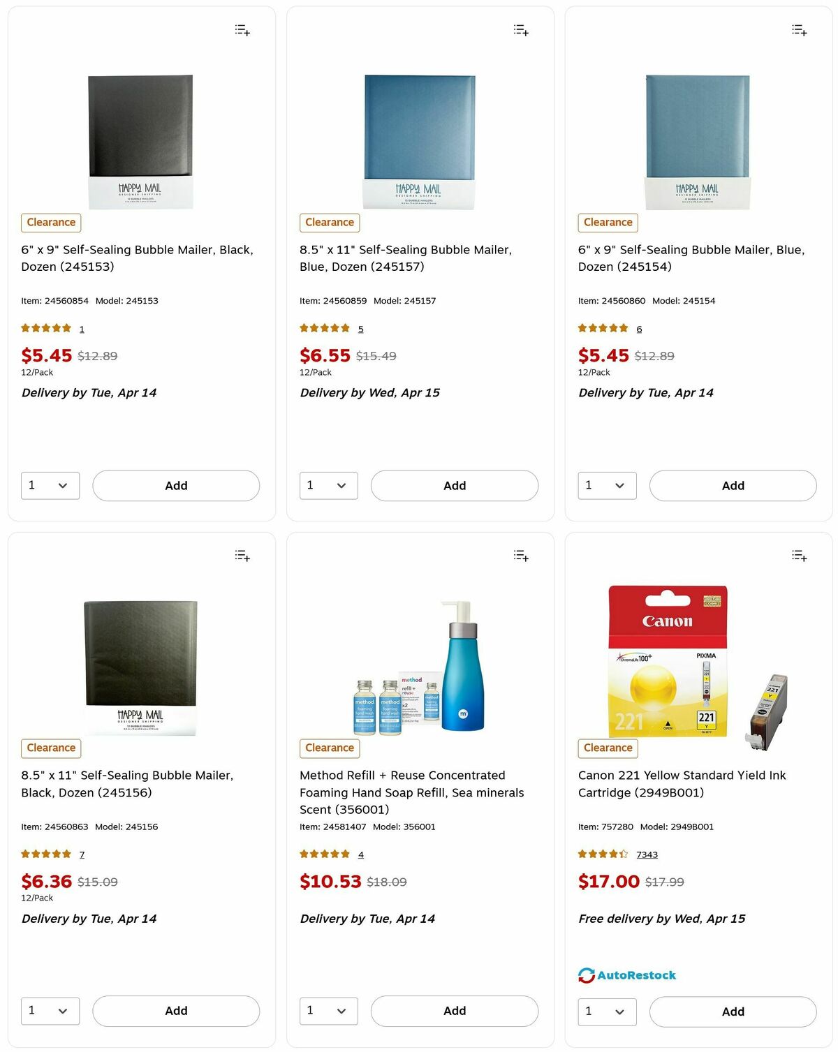Open the 7343 reviews link for Canon ink

[x=647, y=854]
